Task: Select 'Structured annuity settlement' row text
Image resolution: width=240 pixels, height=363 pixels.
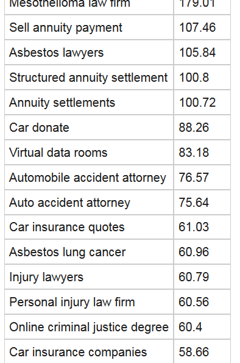Action: (x=88, y=77)
